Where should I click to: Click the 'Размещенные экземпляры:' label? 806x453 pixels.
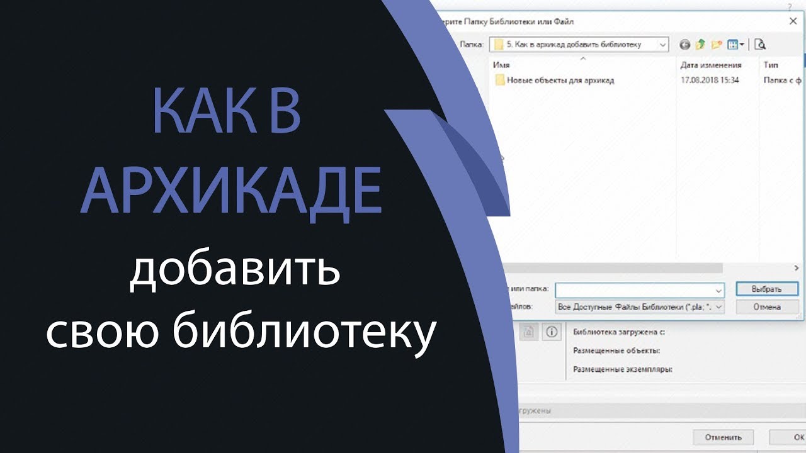click(623, 369)
